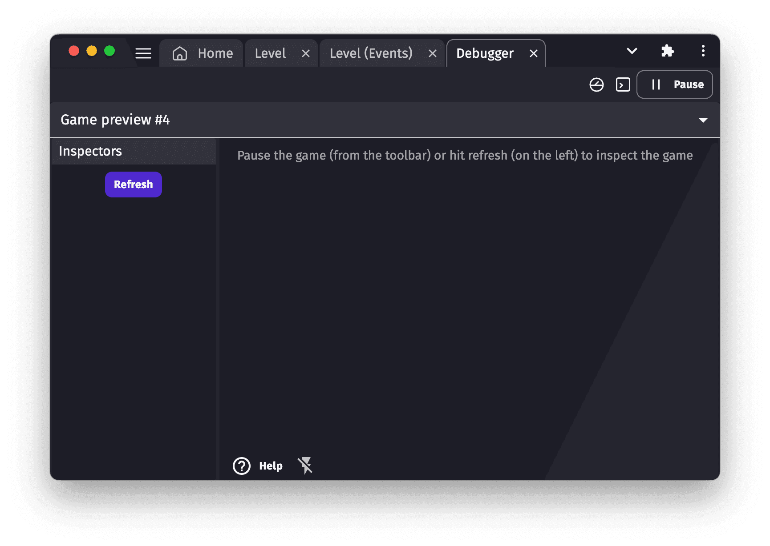Toggle the crossed-out lightning bolt icon
This screenshot has height=546, width=770.
(x=305, y=466)
